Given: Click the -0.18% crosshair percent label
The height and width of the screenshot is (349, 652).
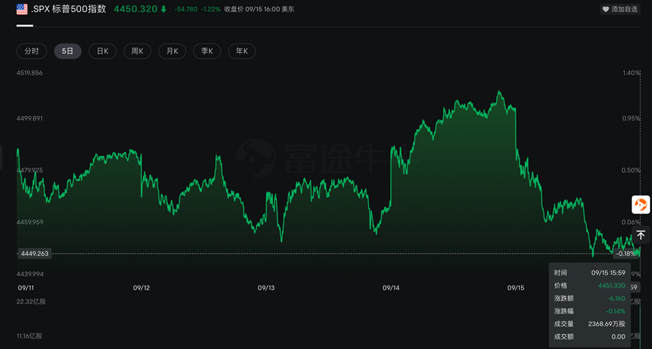Looking at the screenshot, I should (626, 253).
